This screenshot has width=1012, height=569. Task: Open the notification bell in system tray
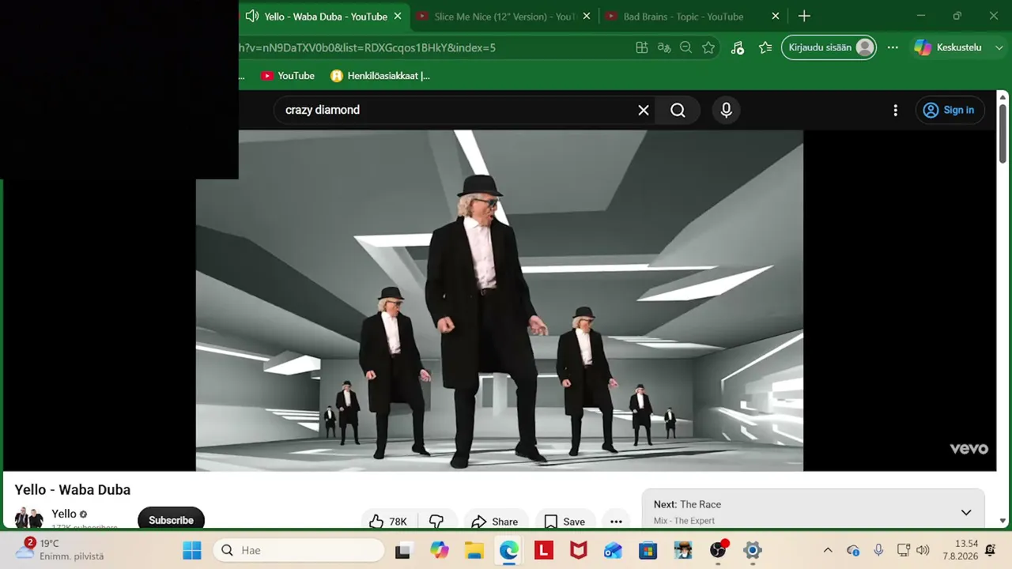[990, 550]
